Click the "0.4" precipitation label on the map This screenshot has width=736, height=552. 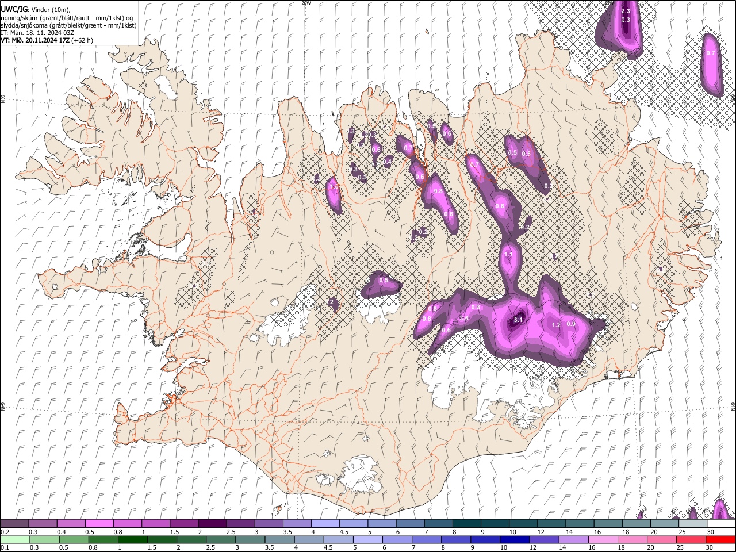tap(387, 162)
